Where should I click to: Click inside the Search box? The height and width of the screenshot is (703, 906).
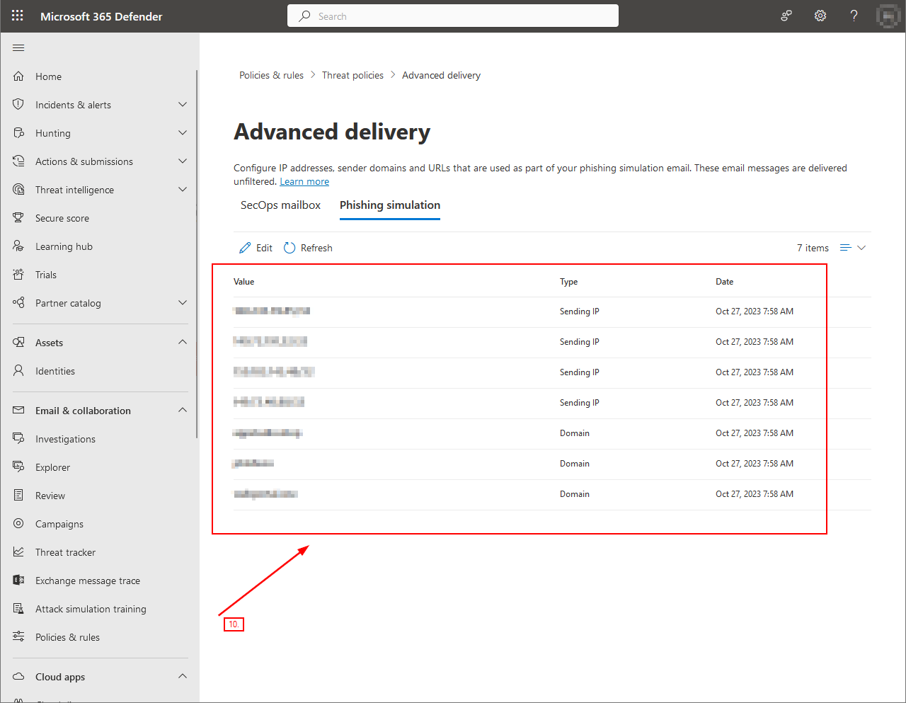tap(453, 16)
